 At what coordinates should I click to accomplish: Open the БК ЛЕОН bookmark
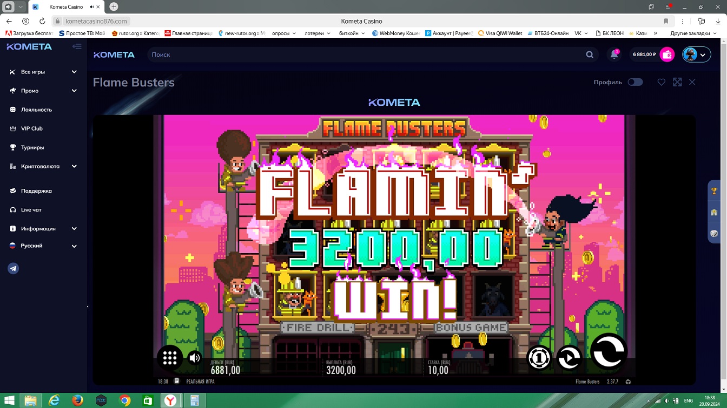tap(609, 33)
